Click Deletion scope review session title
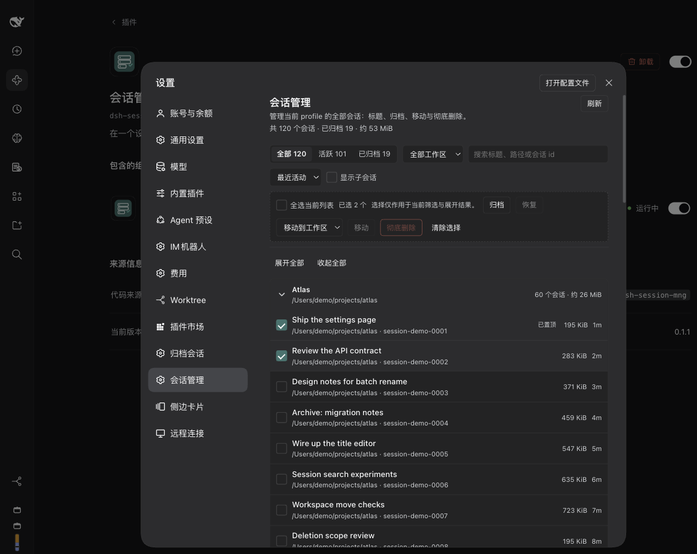The width and height of the screenshot is (697, 554). pos(333,536)
